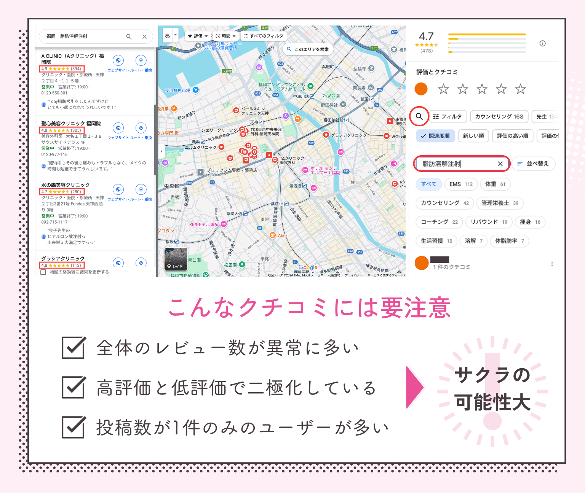Open すべてのフィルタ on the map
Screen dimensions: 585x493
[x=264, y=36]
